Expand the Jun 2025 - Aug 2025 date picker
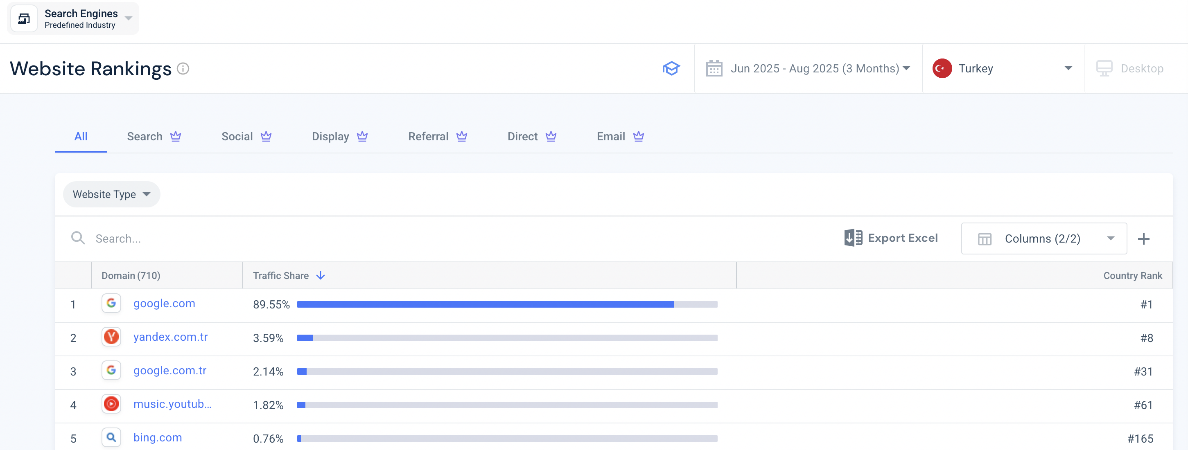 point(814,69)
